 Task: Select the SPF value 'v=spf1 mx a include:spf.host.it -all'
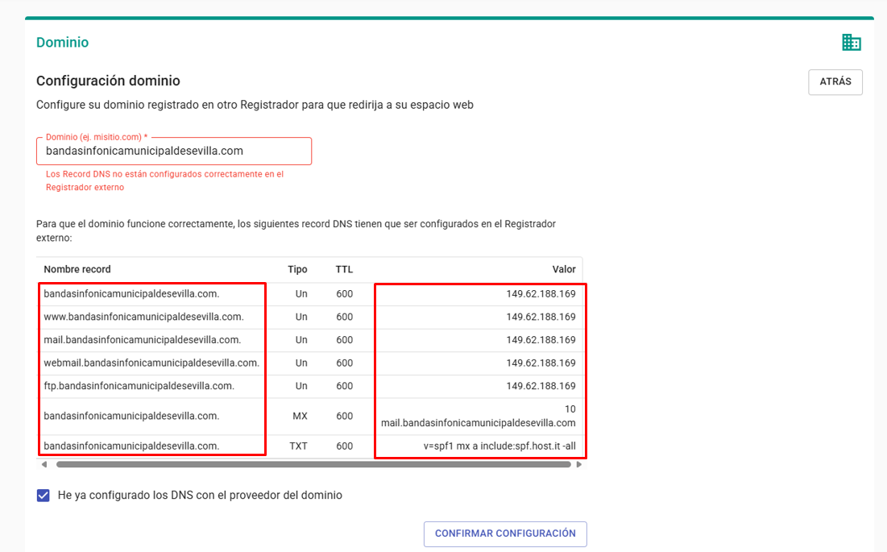(499, 446)
